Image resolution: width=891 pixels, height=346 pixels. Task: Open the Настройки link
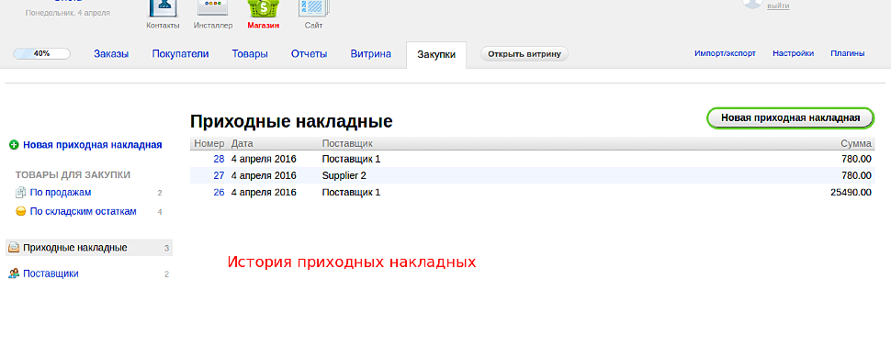794,53
